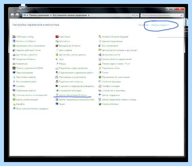Open the Брандмауэр Windows icon
Viewport: 192px width, 166px height.
57,46
